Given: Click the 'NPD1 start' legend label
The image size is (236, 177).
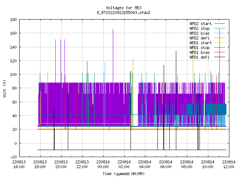Looking at the screenshot, I should 201,43.
